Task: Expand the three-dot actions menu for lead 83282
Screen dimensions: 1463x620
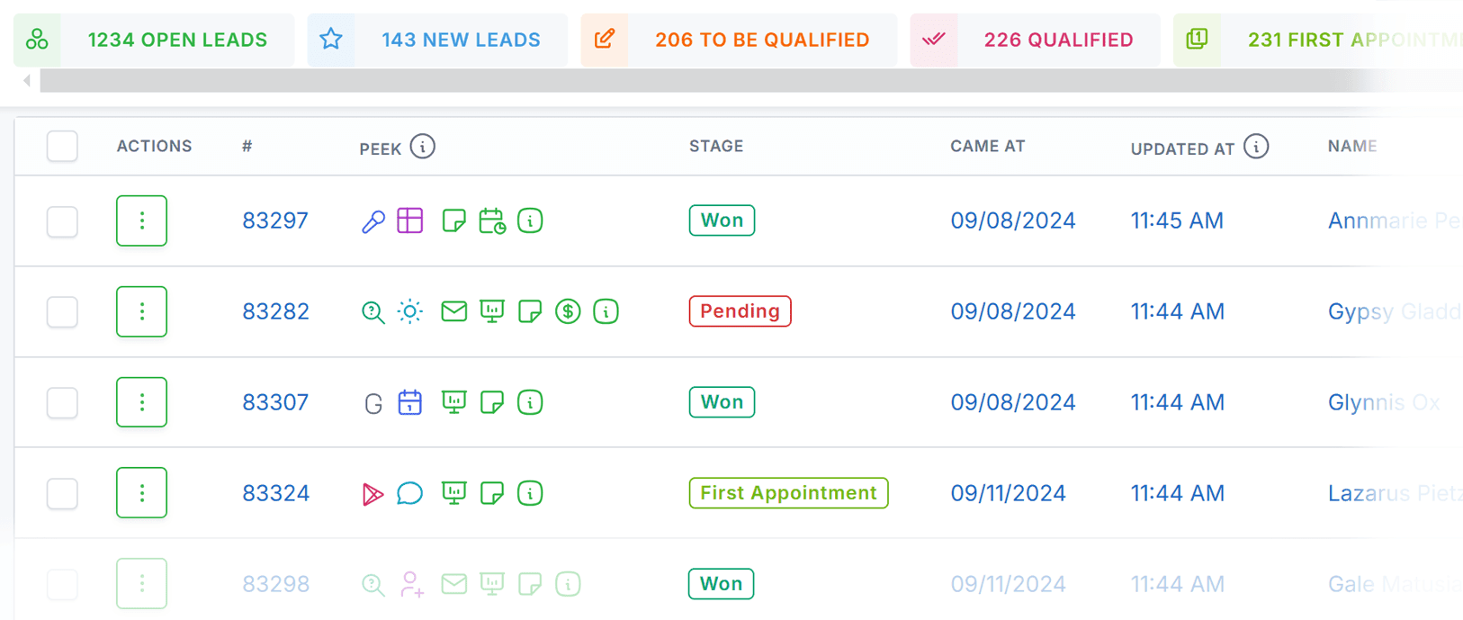Action: pyautogui.click(x=141, y=311)
